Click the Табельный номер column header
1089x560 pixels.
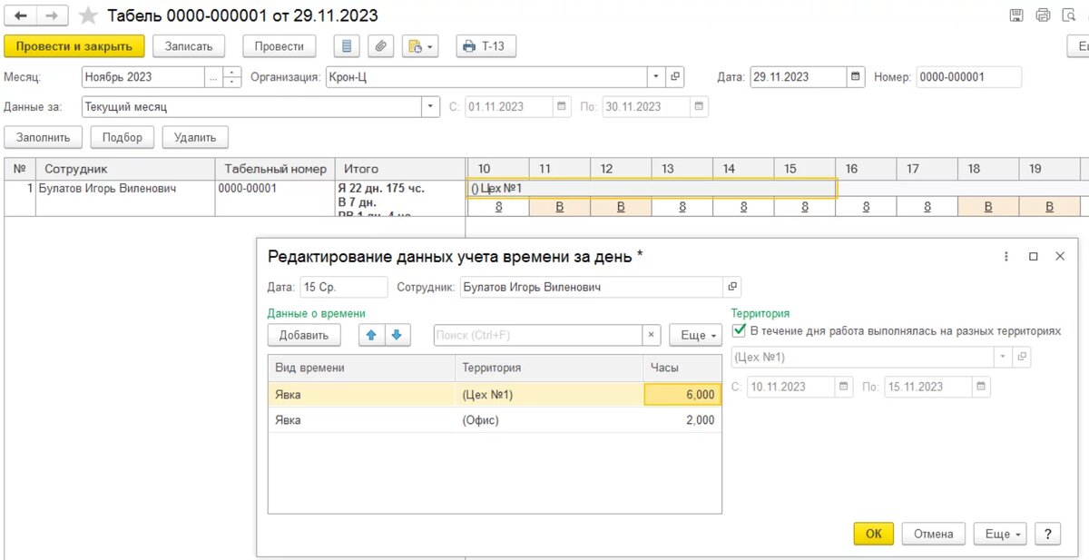[x=275, y=169]
